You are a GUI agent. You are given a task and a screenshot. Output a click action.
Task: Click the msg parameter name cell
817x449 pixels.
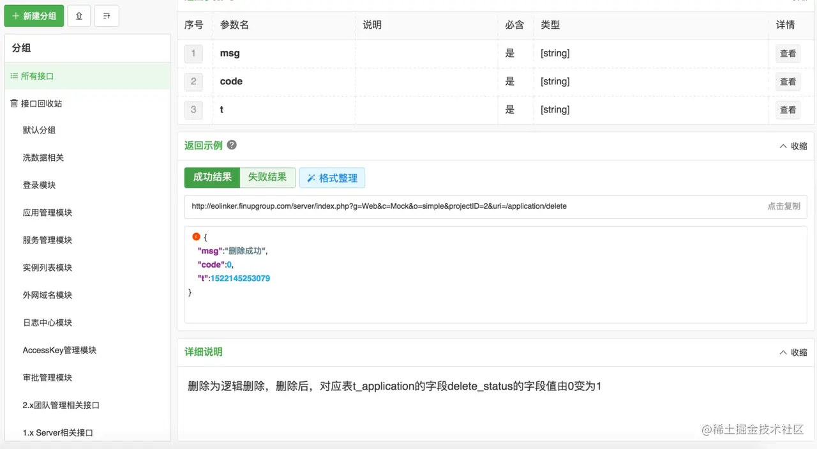[x=284, y=54]
